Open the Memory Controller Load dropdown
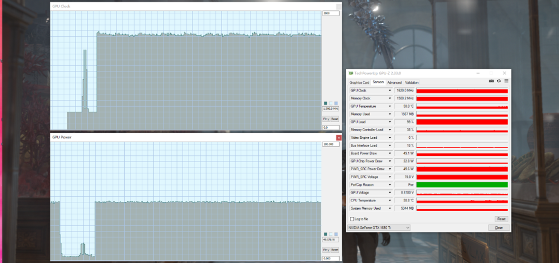This screenshot has width=559, height=263. (x=390, y=130)
